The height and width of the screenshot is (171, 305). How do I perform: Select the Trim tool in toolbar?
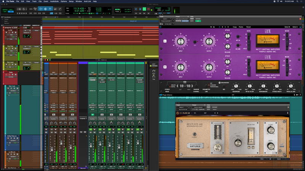click(41, 9)
